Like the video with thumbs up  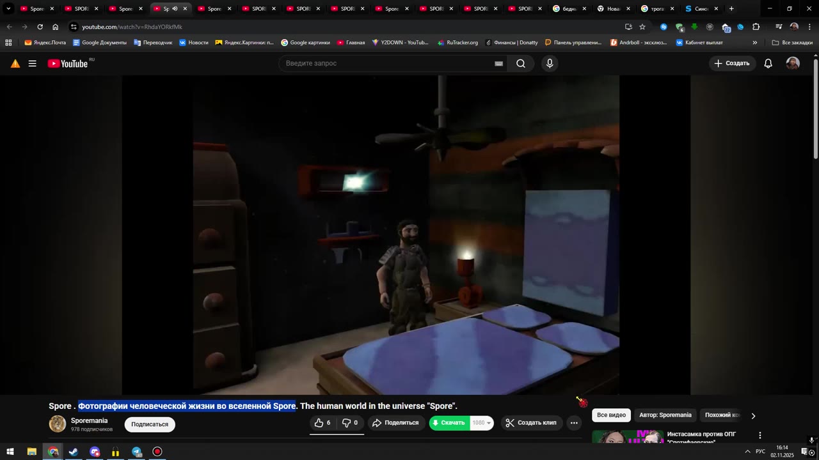pos(323,423)
